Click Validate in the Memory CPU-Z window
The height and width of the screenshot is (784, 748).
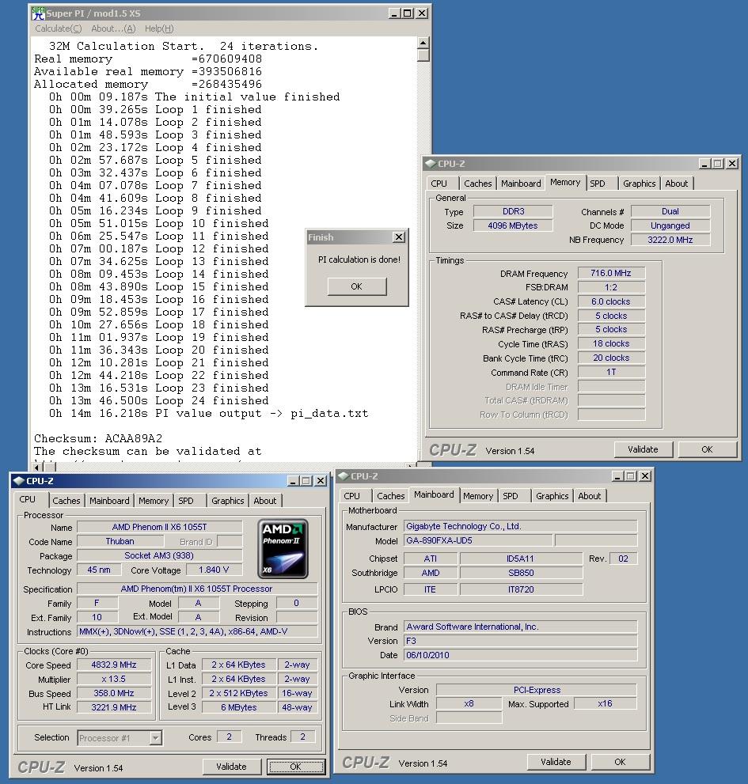(644, 449)
